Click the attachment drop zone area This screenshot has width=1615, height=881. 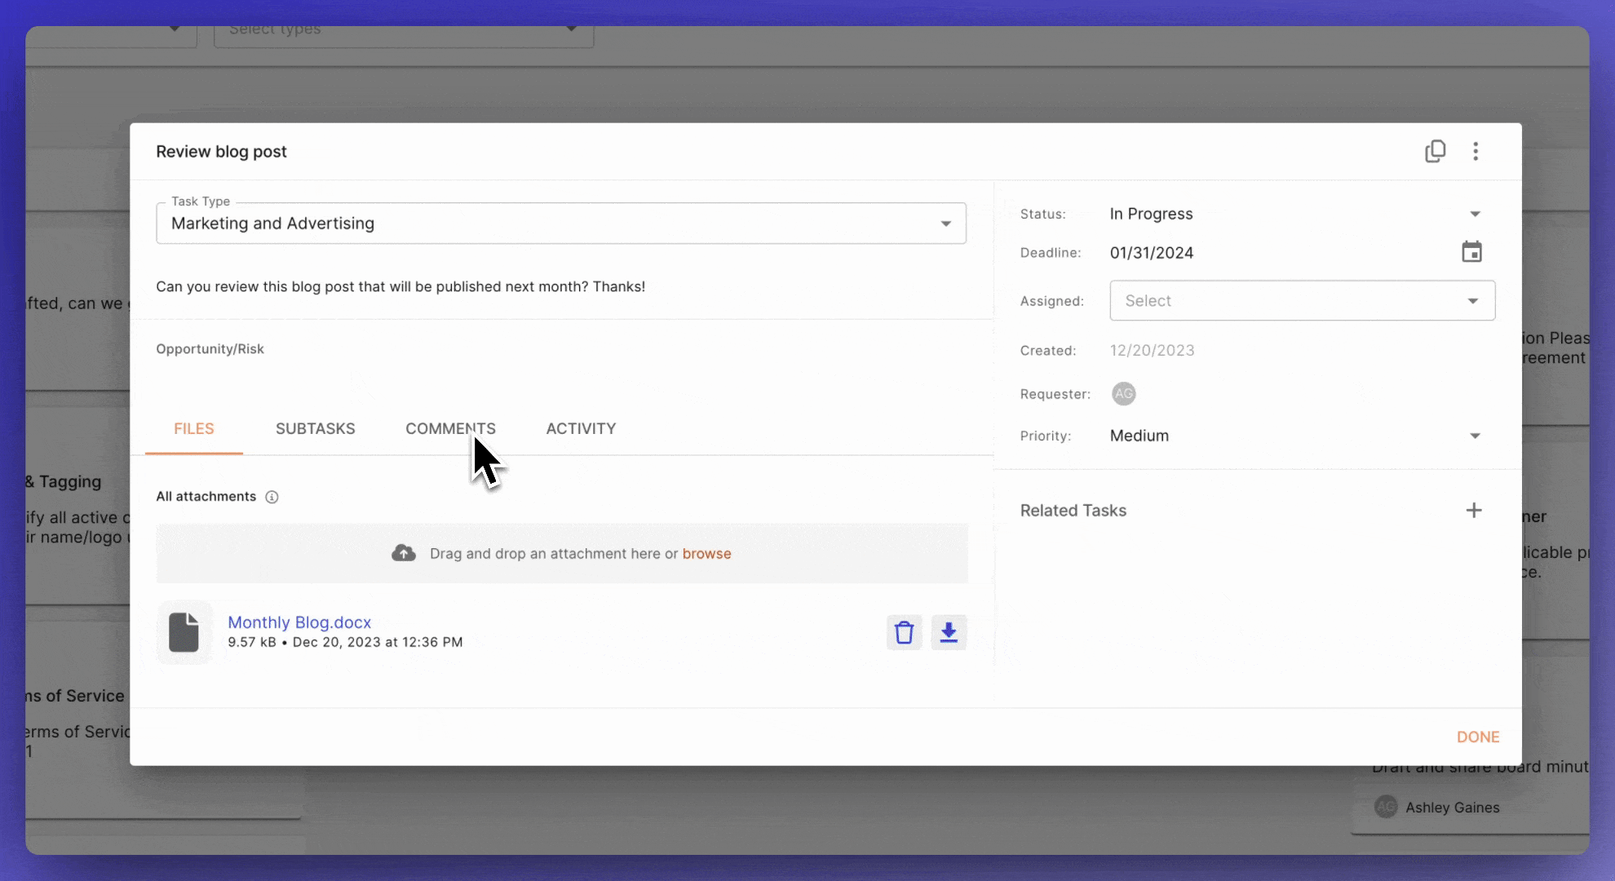[x=562, y=553]
